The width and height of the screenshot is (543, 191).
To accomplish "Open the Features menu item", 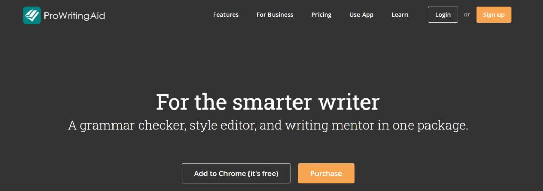I will (226, 15).
